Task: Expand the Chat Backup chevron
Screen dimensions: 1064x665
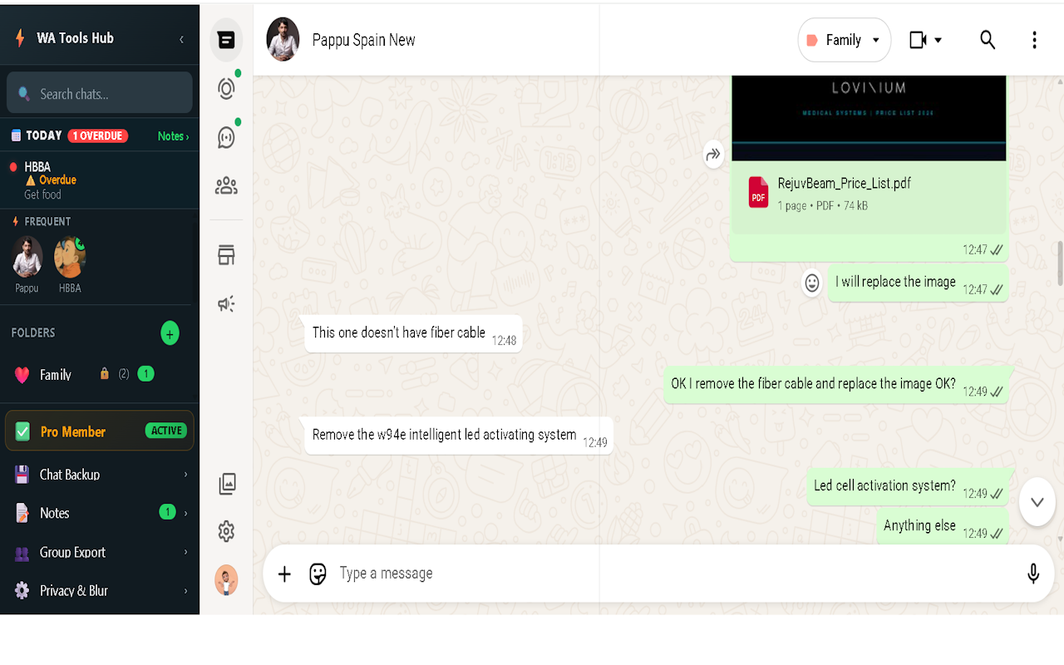Action: tap(185, 475)
